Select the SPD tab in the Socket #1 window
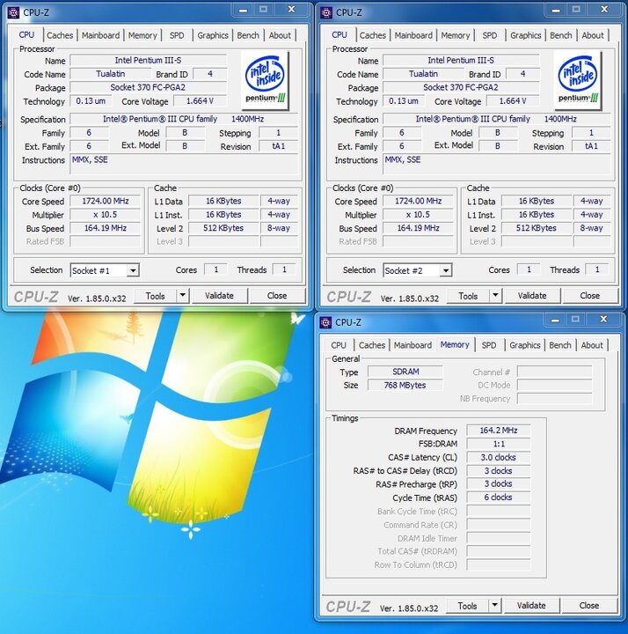 pyautogui.click(x=177, y=35)
